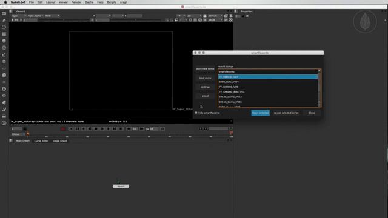Go to first frame in viewer playback
The width and height of the screenshot is (388, 218).
(71, 129)
